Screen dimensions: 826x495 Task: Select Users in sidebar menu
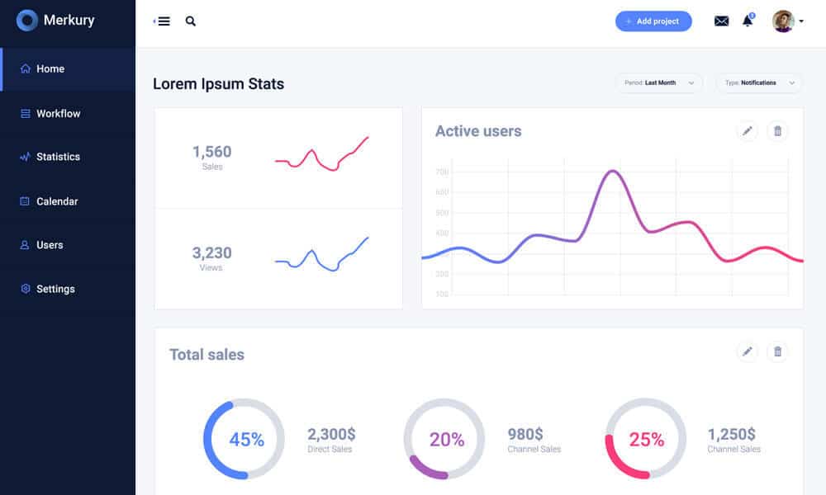[x=50, y=245]
